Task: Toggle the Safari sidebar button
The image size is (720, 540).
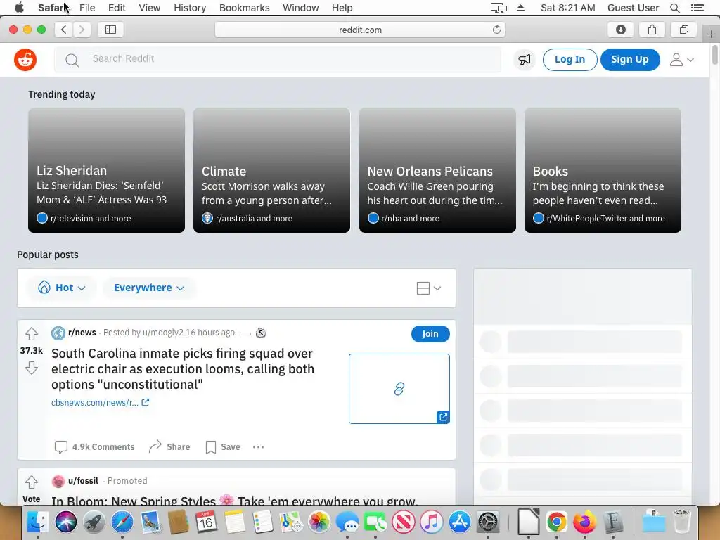Action: pyautogui.click(x=110, y=30)
